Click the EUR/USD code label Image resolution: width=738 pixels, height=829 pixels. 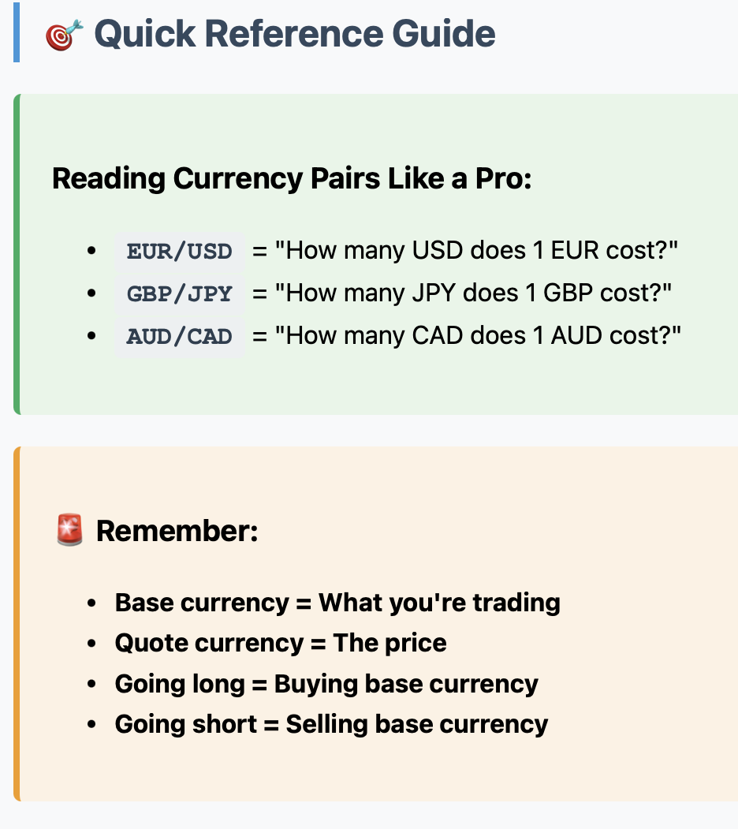click(x=180, y=252)
